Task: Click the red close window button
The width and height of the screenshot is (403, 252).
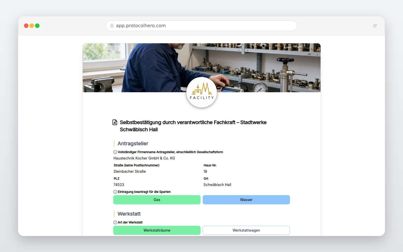Action: pos(26,26)
